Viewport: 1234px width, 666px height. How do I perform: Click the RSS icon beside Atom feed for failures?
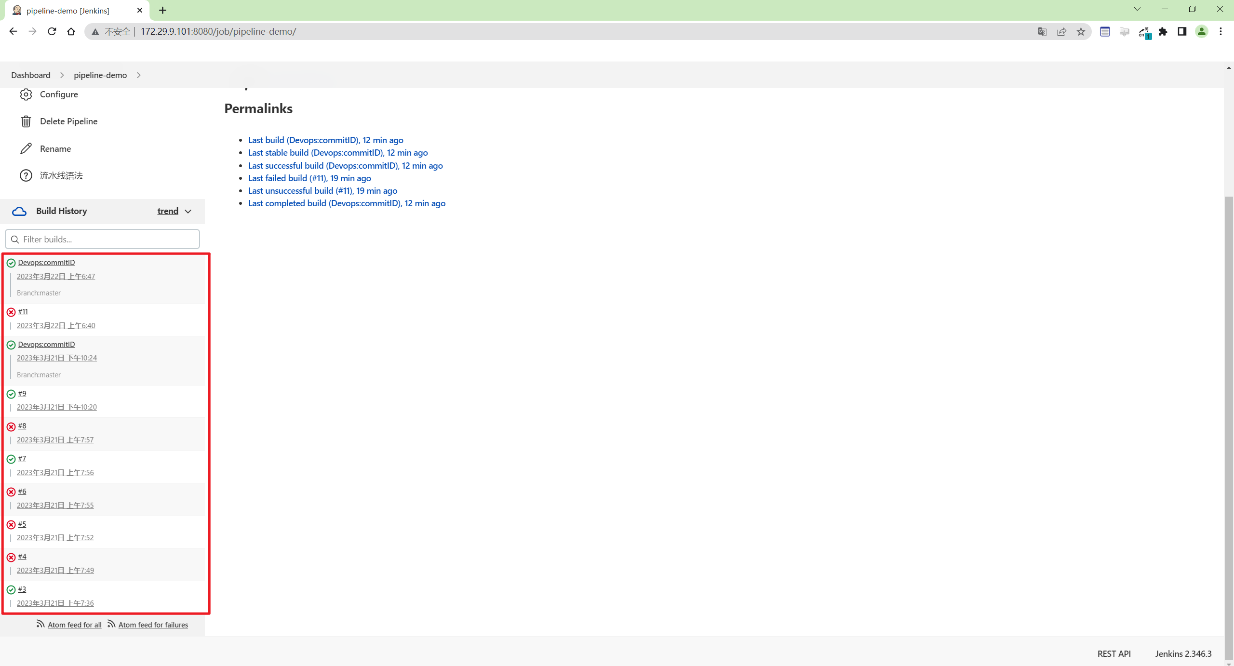[x=111, y=624]
